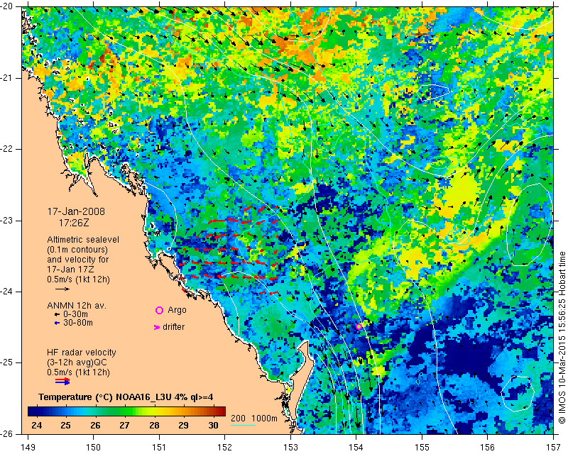Click the IMOS copyright timestamp on the right edge
This screenshot has width=568, height=454.
(562, 338)
